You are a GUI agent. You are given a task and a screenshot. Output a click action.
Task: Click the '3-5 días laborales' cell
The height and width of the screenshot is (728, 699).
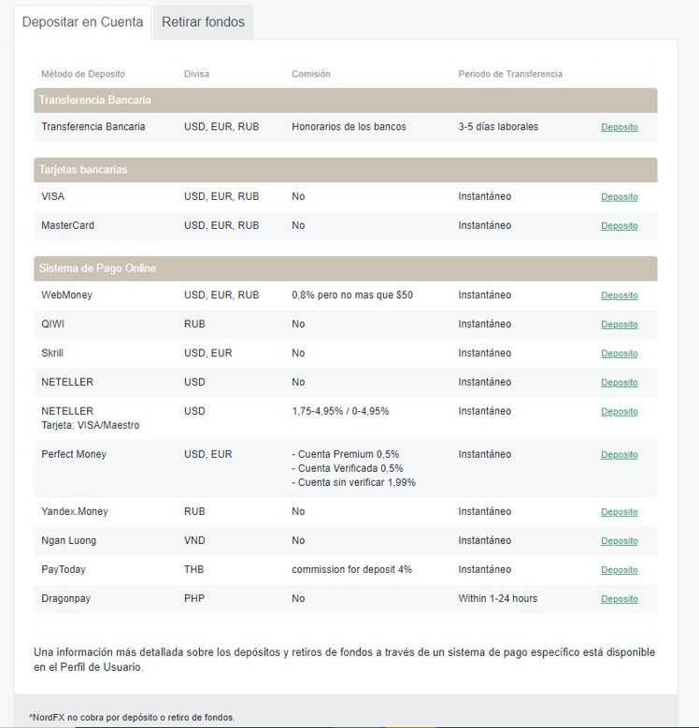(498, 127)
